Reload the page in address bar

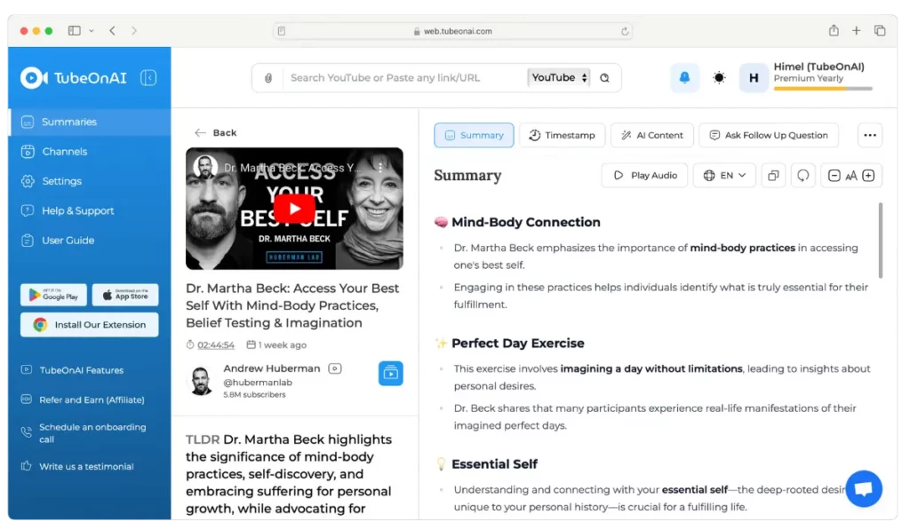pos(625,31)
